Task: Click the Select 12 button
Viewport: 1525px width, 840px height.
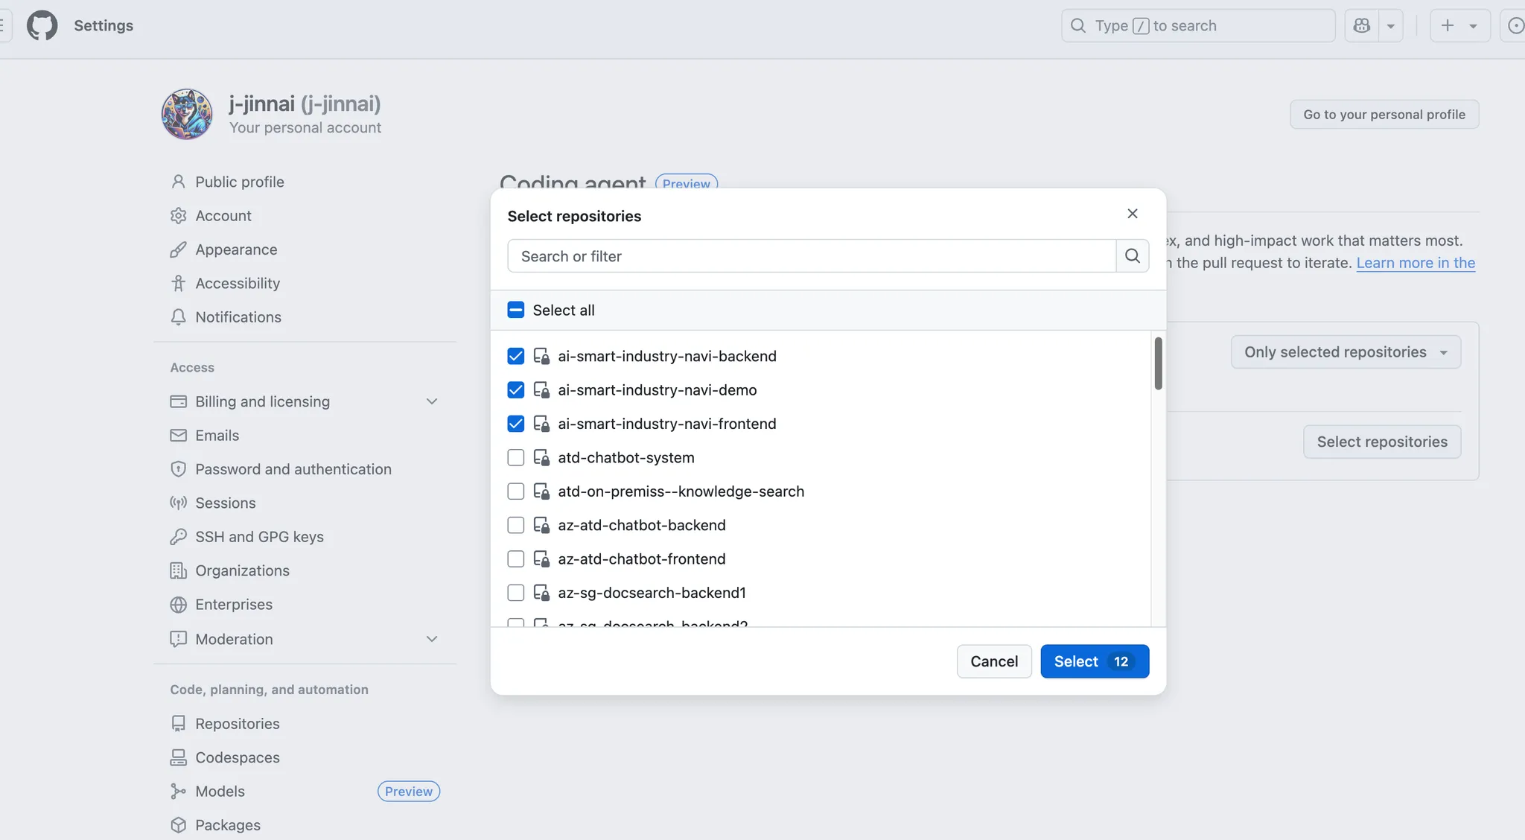Action: point(1094,661)
